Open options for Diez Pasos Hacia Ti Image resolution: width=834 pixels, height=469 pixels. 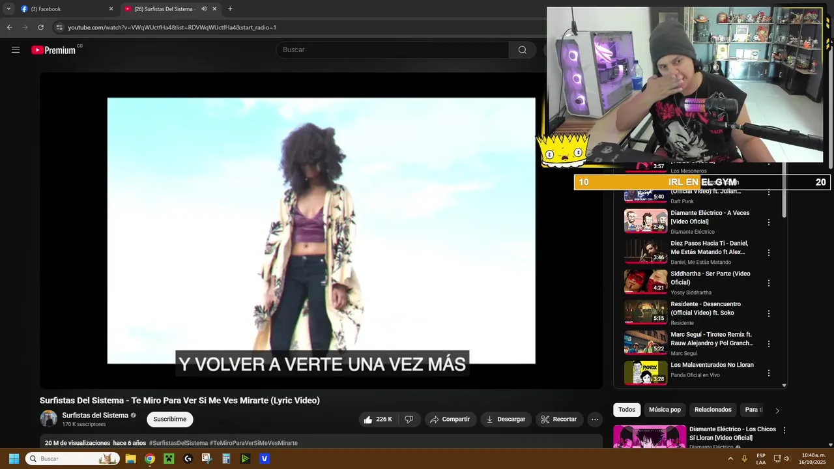click(x=769, y=253)
